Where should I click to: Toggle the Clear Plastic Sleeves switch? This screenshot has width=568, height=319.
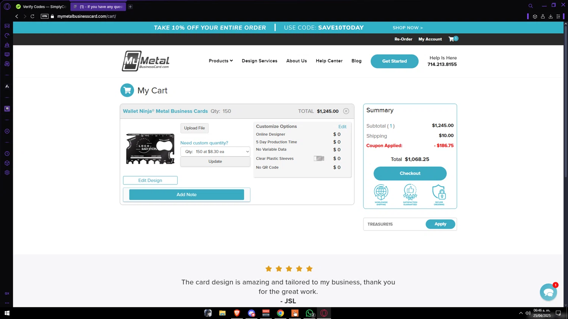click(319, 158)
